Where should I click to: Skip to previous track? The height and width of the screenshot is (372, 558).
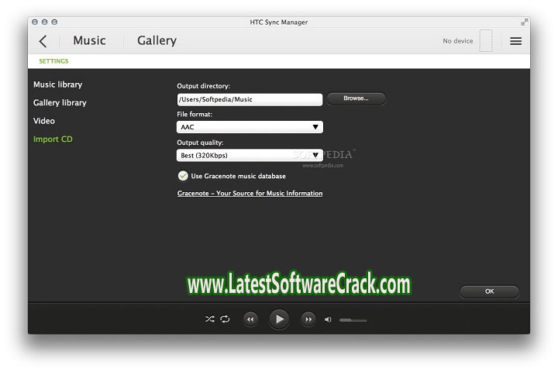coord(250,319)
